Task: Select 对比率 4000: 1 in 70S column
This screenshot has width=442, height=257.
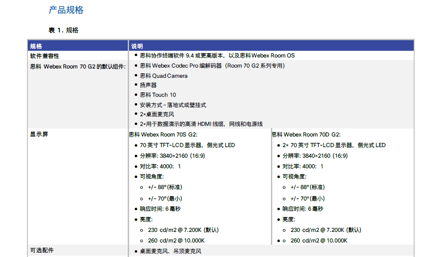Action: coord(160,166)
